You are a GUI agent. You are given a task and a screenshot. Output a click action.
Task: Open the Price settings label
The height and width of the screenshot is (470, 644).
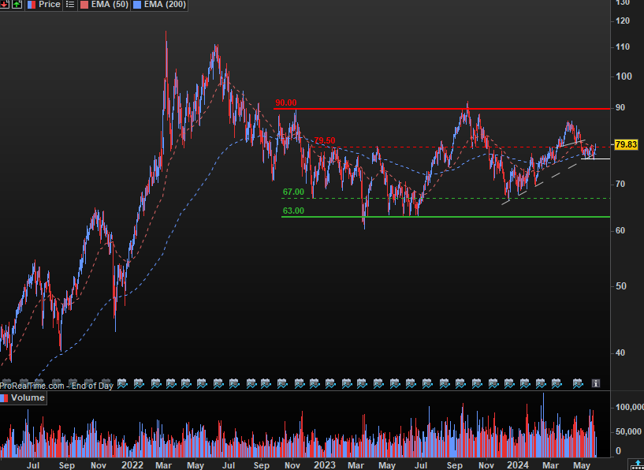point(50,5)
